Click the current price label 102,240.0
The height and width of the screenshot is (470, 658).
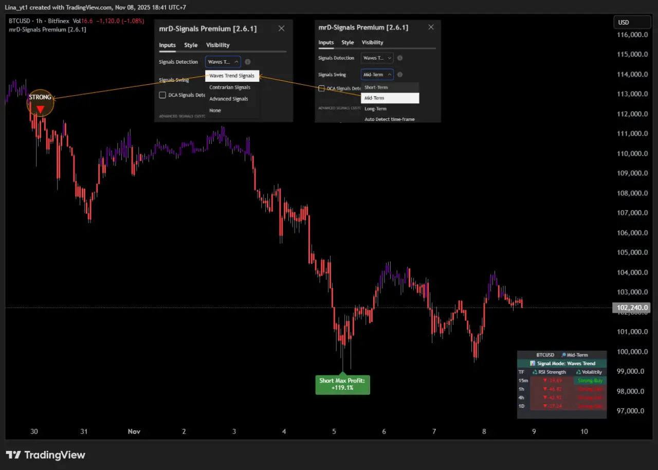click(x=631, y=308)
